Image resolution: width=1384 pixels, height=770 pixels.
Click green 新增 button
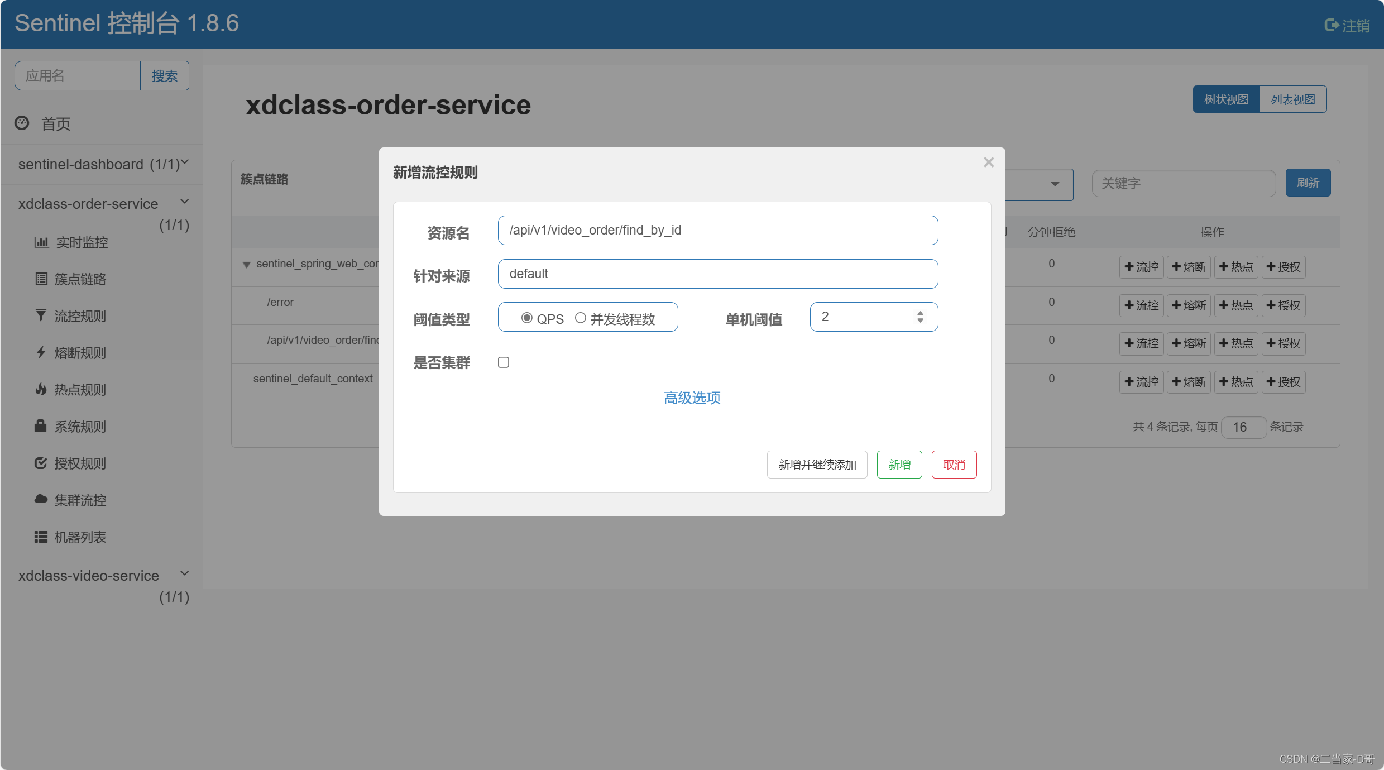[x=899, y=465]
